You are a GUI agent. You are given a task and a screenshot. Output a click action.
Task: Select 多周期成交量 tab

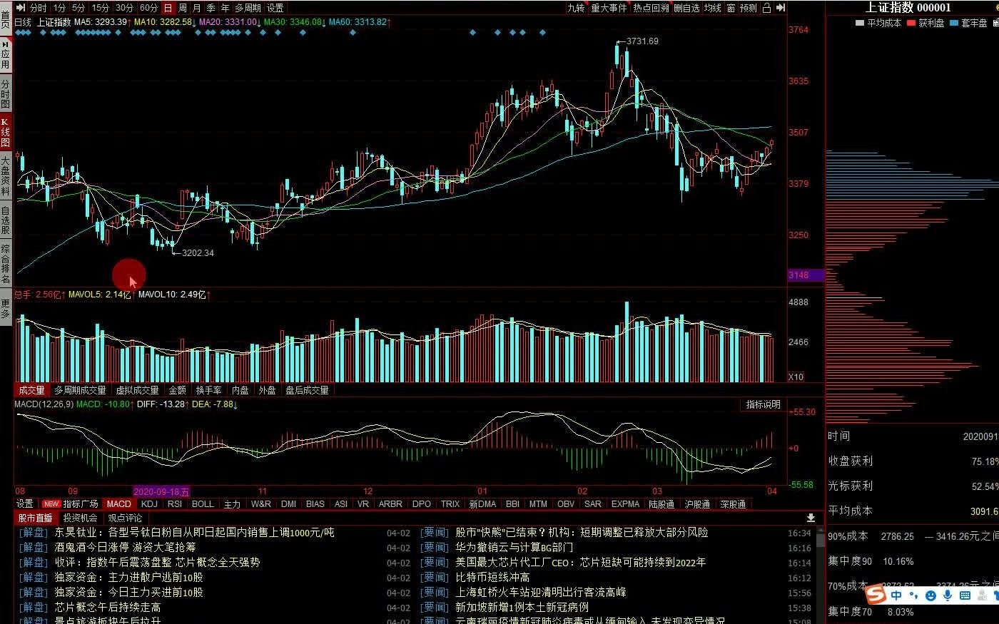point(80,390)
